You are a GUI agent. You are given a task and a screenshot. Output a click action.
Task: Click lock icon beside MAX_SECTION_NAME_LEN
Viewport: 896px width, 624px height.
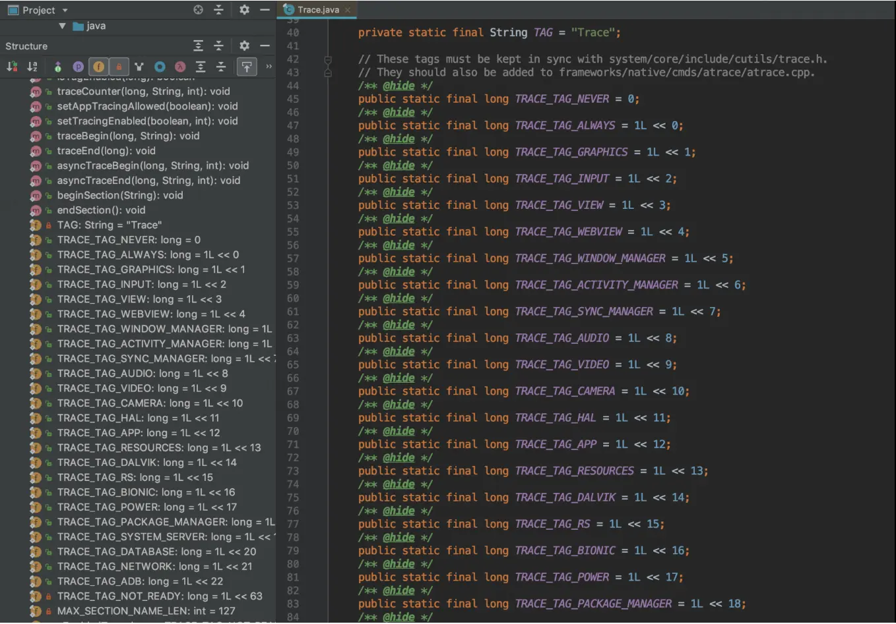pos(49,611)
